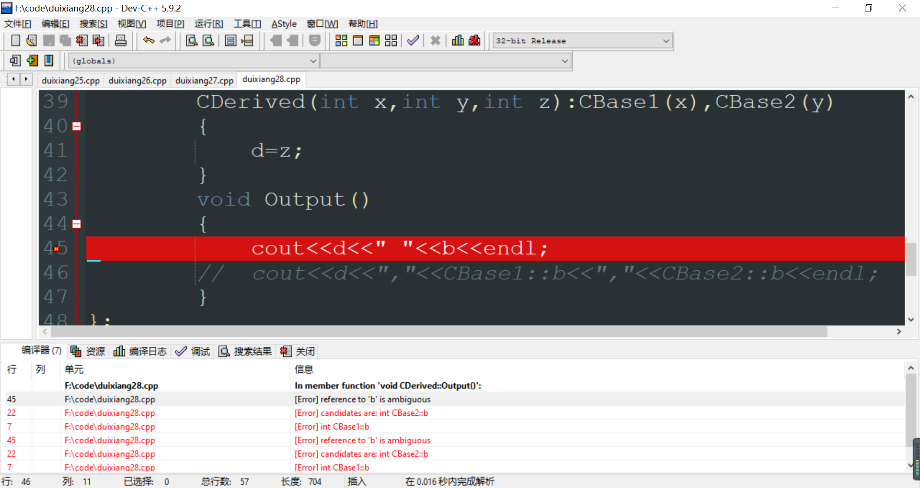Click the Save All icon
This screenshot has width=920, height=488.
[65, 41]
